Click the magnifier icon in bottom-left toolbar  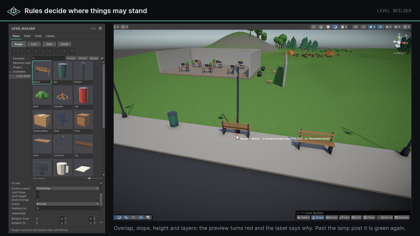(133, 217)
